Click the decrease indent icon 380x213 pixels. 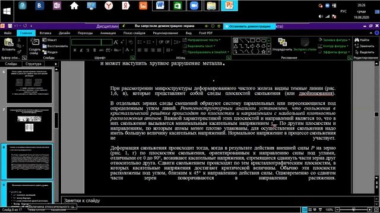coord(161,42)
